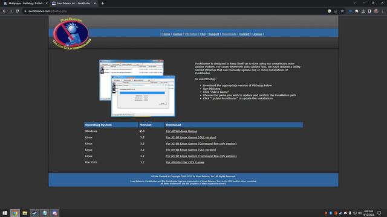Click the Bluetooth icon in the system tray

[x=331, y=213]
